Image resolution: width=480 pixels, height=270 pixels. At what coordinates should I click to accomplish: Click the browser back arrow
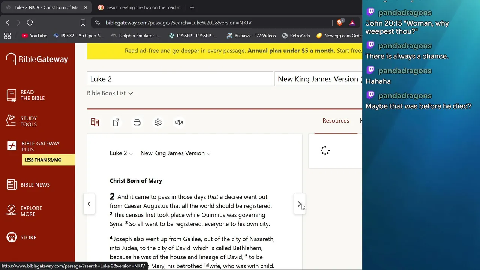7,22
